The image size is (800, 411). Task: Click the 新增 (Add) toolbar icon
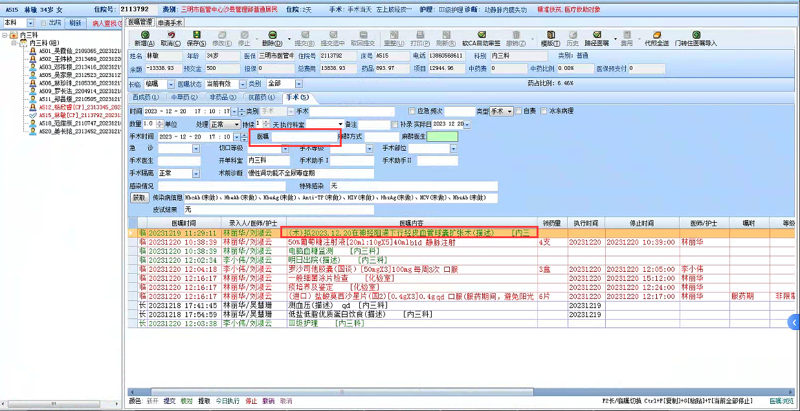[x=145, y=35]
